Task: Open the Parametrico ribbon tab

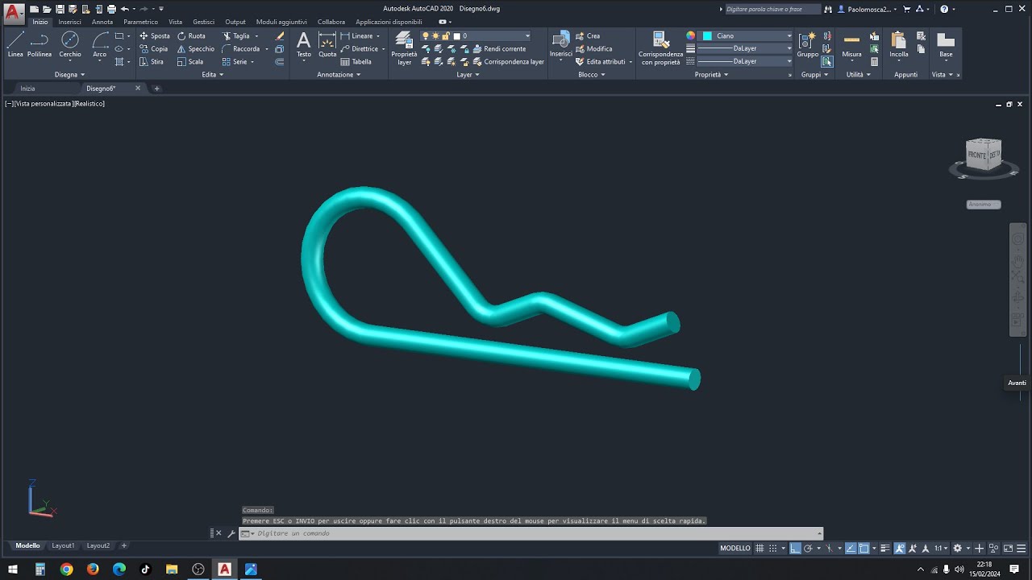Action: [140, 22]
